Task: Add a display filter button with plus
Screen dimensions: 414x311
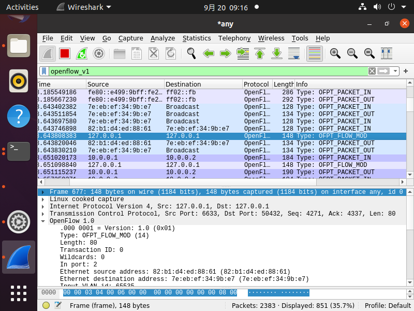Action: 406,71
